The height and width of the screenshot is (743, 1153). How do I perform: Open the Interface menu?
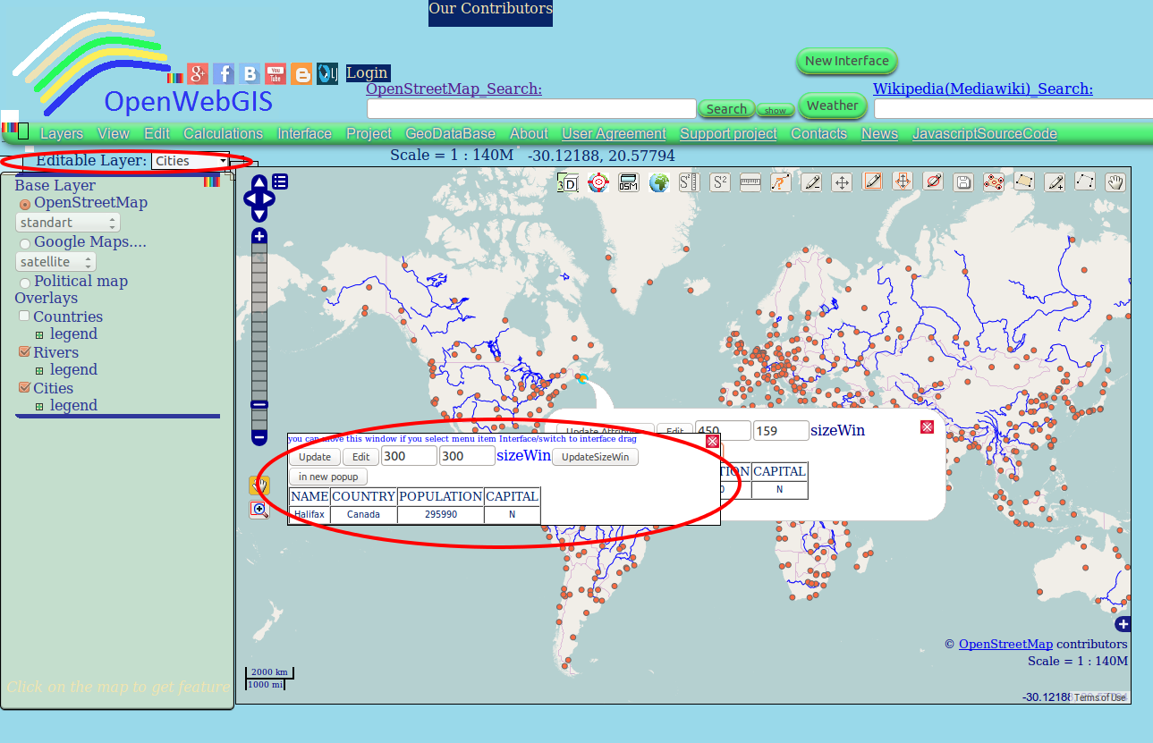click(x=305, y=134)
